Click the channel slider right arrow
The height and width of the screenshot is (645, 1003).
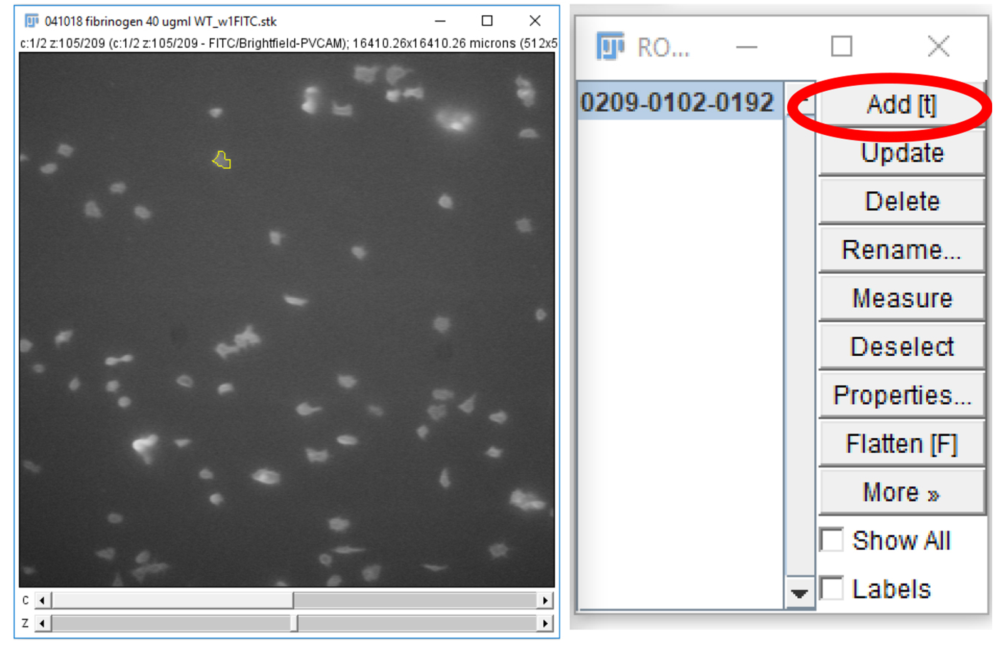(x=545, y=600)
